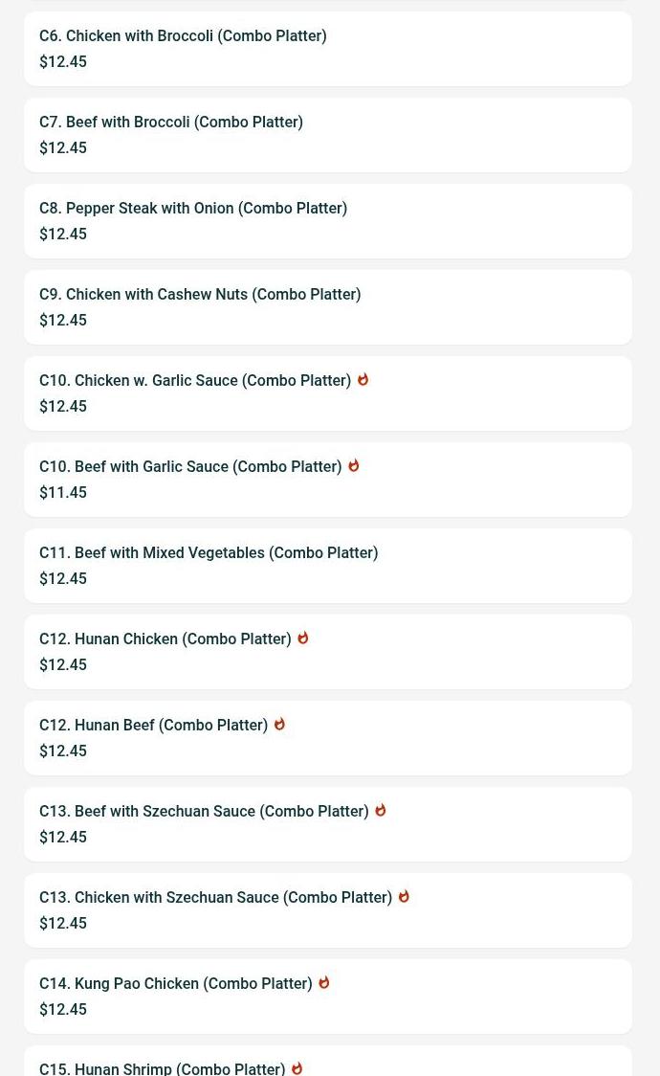Click spicy icon beside Beef with Garlic Sauce

click(353, 466)
